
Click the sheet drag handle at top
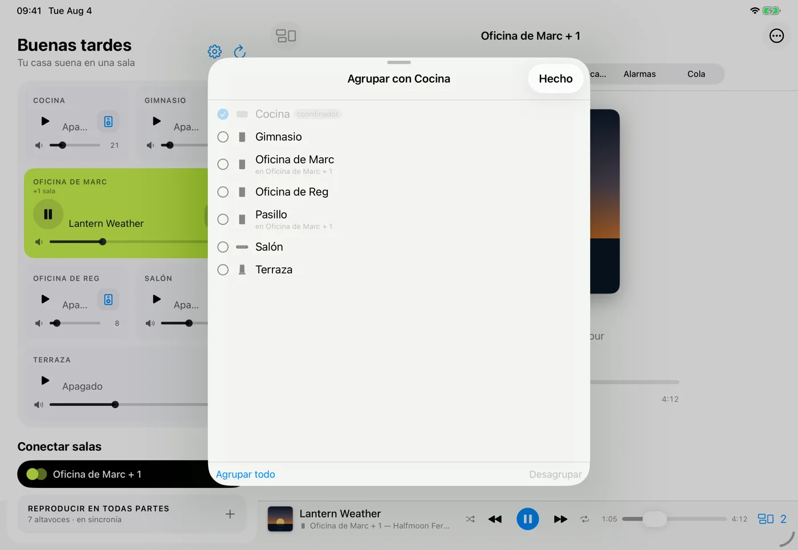[x=399, y=62]
